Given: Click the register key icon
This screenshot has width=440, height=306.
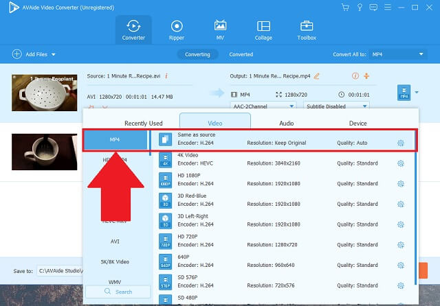Looking at the screenshot, I should coord(360,8).
